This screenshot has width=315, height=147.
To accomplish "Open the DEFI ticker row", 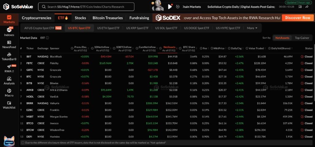I will [x=166, y=137].
